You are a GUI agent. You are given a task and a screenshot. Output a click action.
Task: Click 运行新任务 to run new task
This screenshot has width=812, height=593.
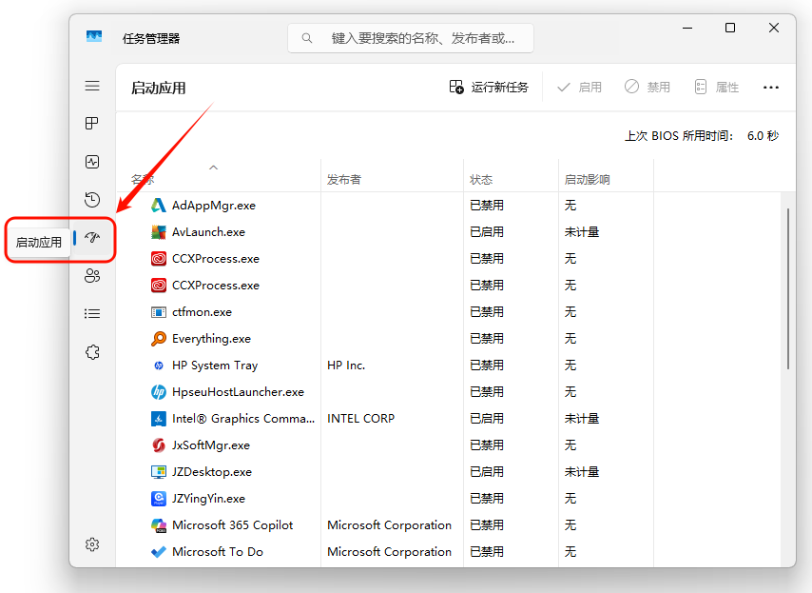(x=489, y=87)
